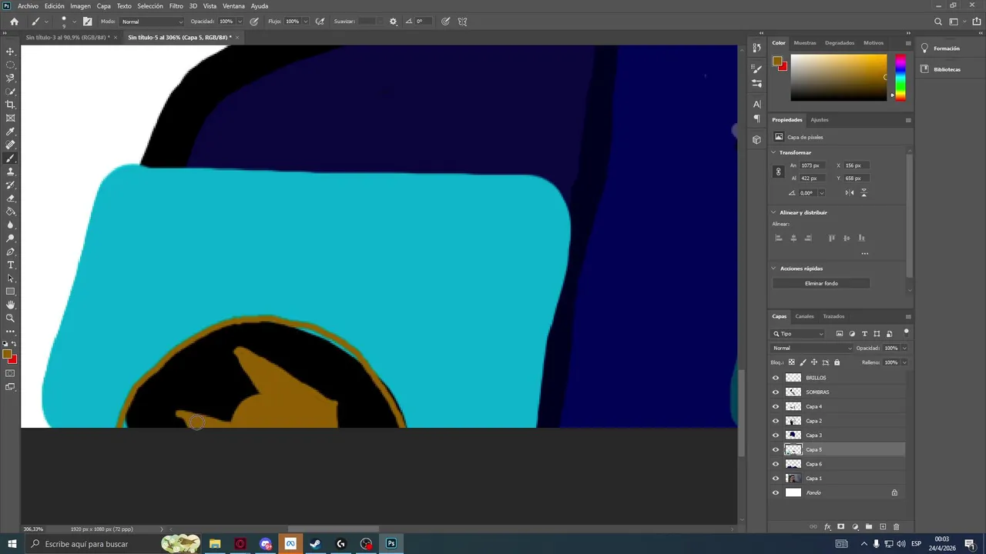Select the Eyedropper tool
986x554 pixels.
10,132
